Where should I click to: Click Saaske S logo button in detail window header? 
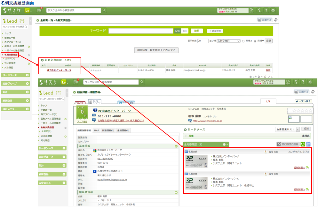tap(296, 82)
